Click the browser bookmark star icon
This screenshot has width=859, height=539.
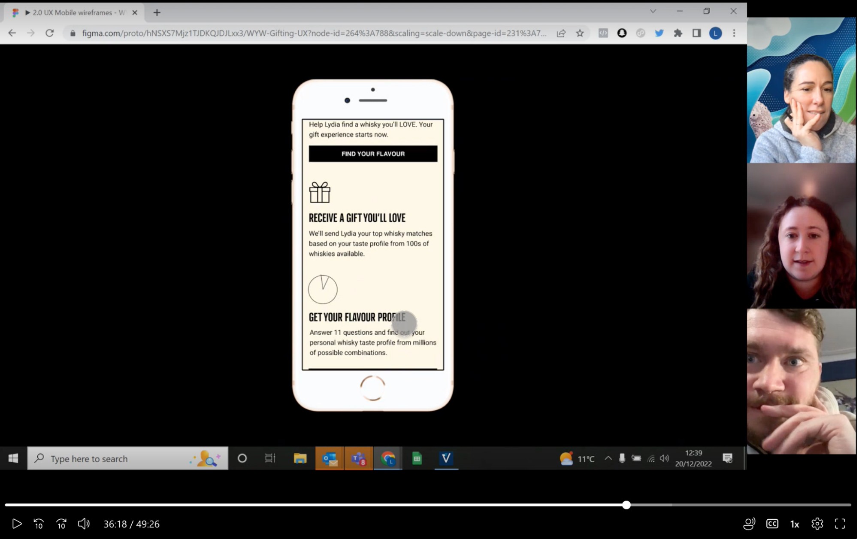[579, 33]
